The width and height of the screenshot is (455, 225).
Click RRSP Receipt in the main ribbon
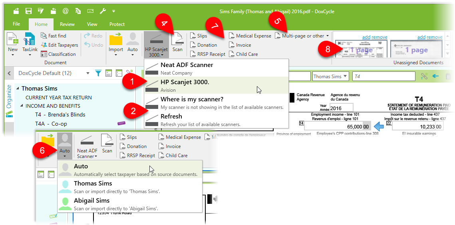coord(208,54)
